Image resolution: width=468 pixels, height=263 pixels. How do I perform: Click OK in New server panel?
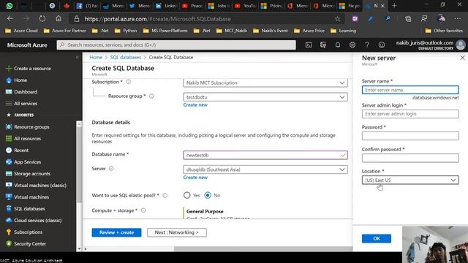pyautogui.click(x=377, y=239)
